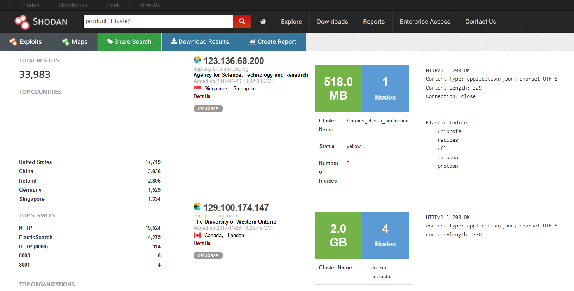Open Enterprise Access page

pos(425,22)
